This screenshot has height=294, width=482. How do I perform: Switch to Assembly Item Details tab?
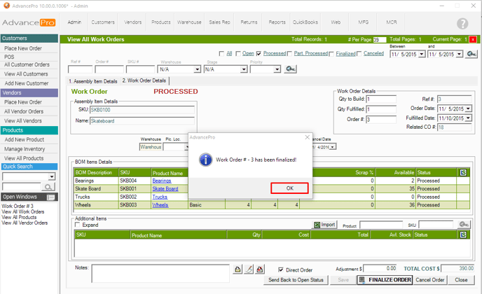[x=93, y=81]
